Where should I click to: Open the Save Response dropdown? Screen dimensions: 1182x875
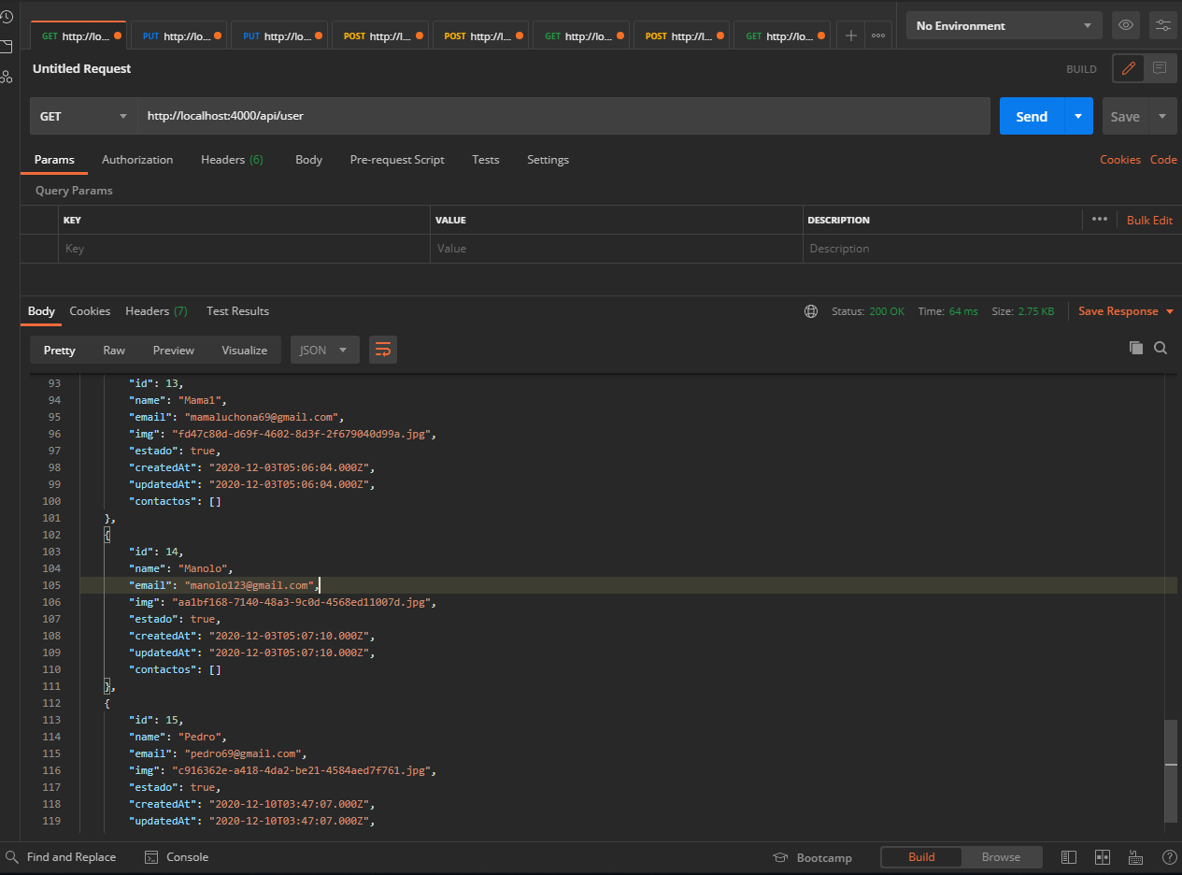pyautogui.click(x=1126, y=311)
